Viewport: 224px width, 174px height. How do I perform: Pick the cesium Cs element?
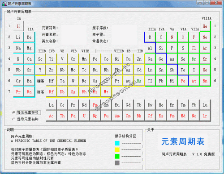tap(18, 81)
